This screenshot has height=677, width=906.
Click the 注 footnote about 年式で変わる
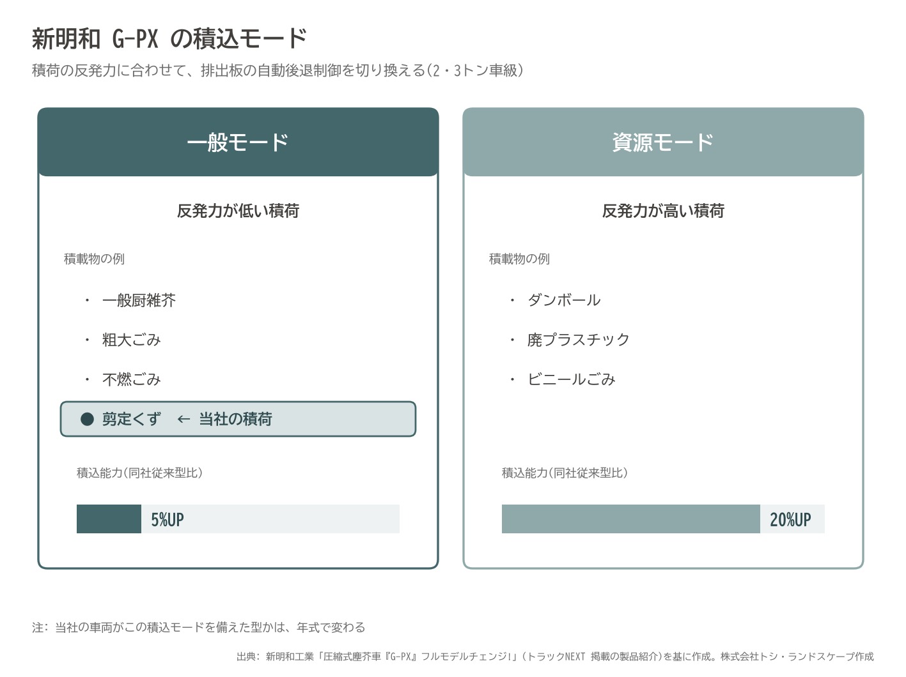[198, 627]
